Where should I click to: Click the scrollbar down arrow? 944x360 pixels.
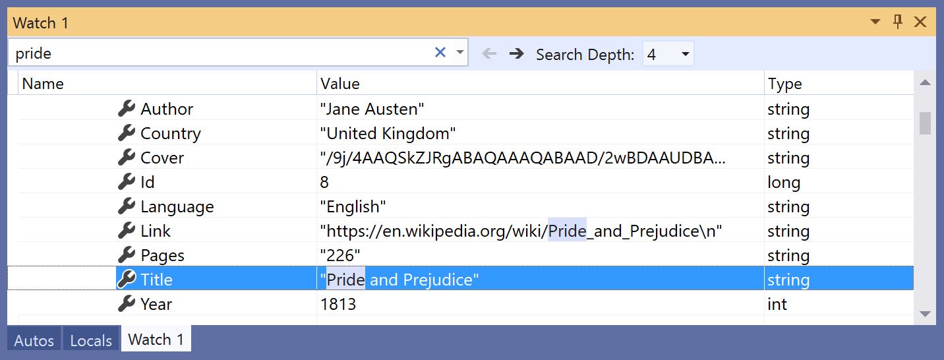pyautogui.click(x=925, y=314)
